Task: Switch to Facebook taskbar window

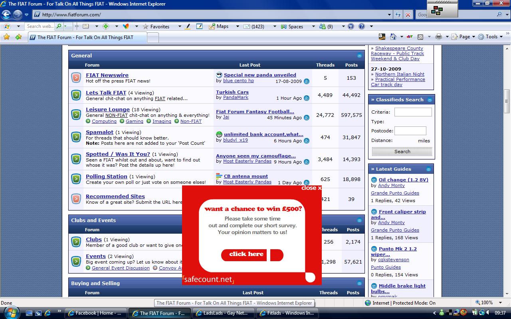Action: pos(95,313)
